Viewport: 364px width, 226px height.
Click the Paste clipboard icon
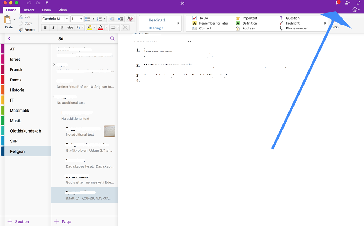[x=8, y=20]
